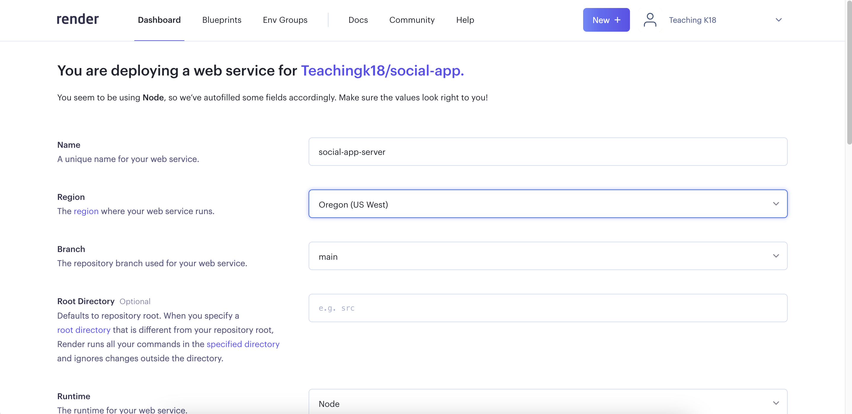
Task: Open the specified directory link
Action: pyautogui.click(x=243, y=344)
